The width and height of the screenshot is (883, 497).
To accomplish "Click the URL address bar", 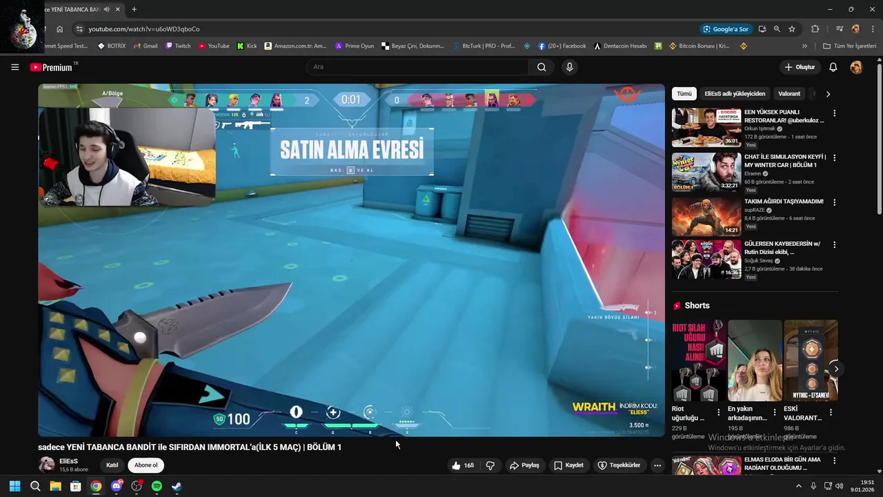I will pyautogui.click(x=386, y=29).
